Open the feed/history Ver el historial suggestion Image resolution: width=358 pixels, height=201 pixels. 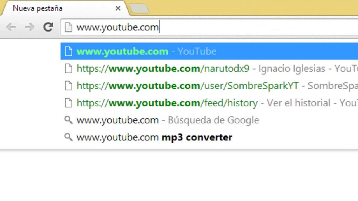(x=209, y=103)
